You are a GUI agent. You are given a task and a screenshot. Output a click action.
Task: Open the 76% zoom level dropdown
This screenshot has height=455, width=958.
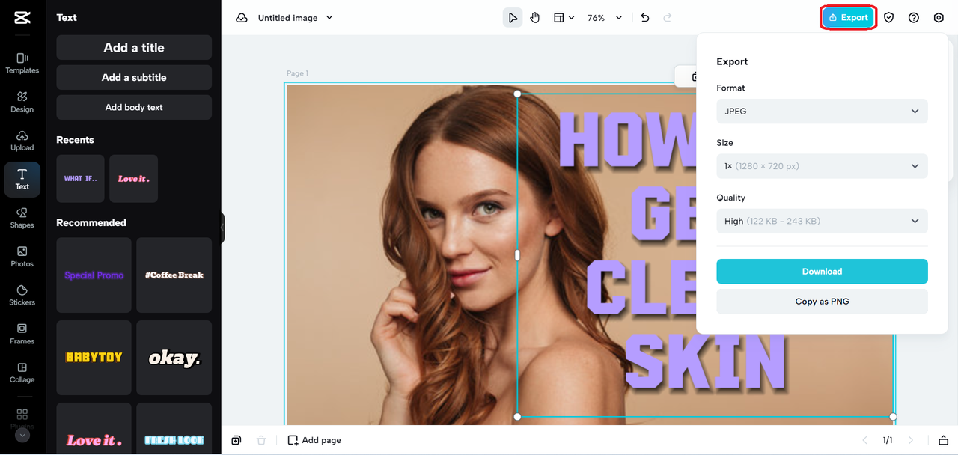605,18
